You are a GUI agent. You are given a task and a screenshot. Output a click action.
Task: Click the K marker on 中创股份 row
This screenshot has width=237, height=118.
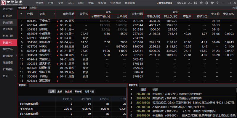[57, 34]
